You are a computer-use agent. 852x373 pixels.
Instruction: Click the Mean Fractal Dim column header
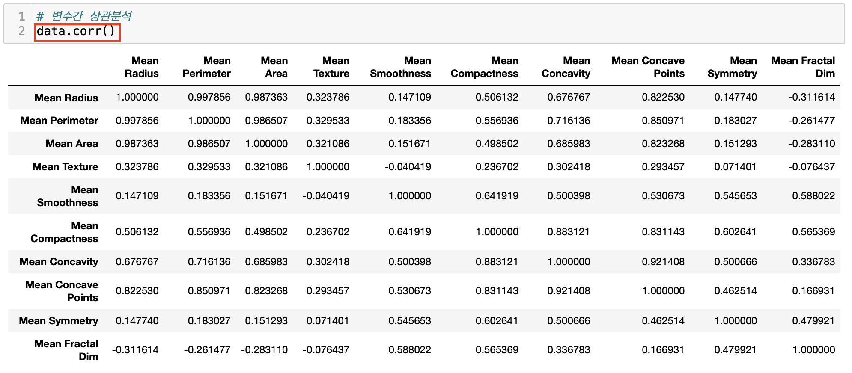(x=803, y=67)
